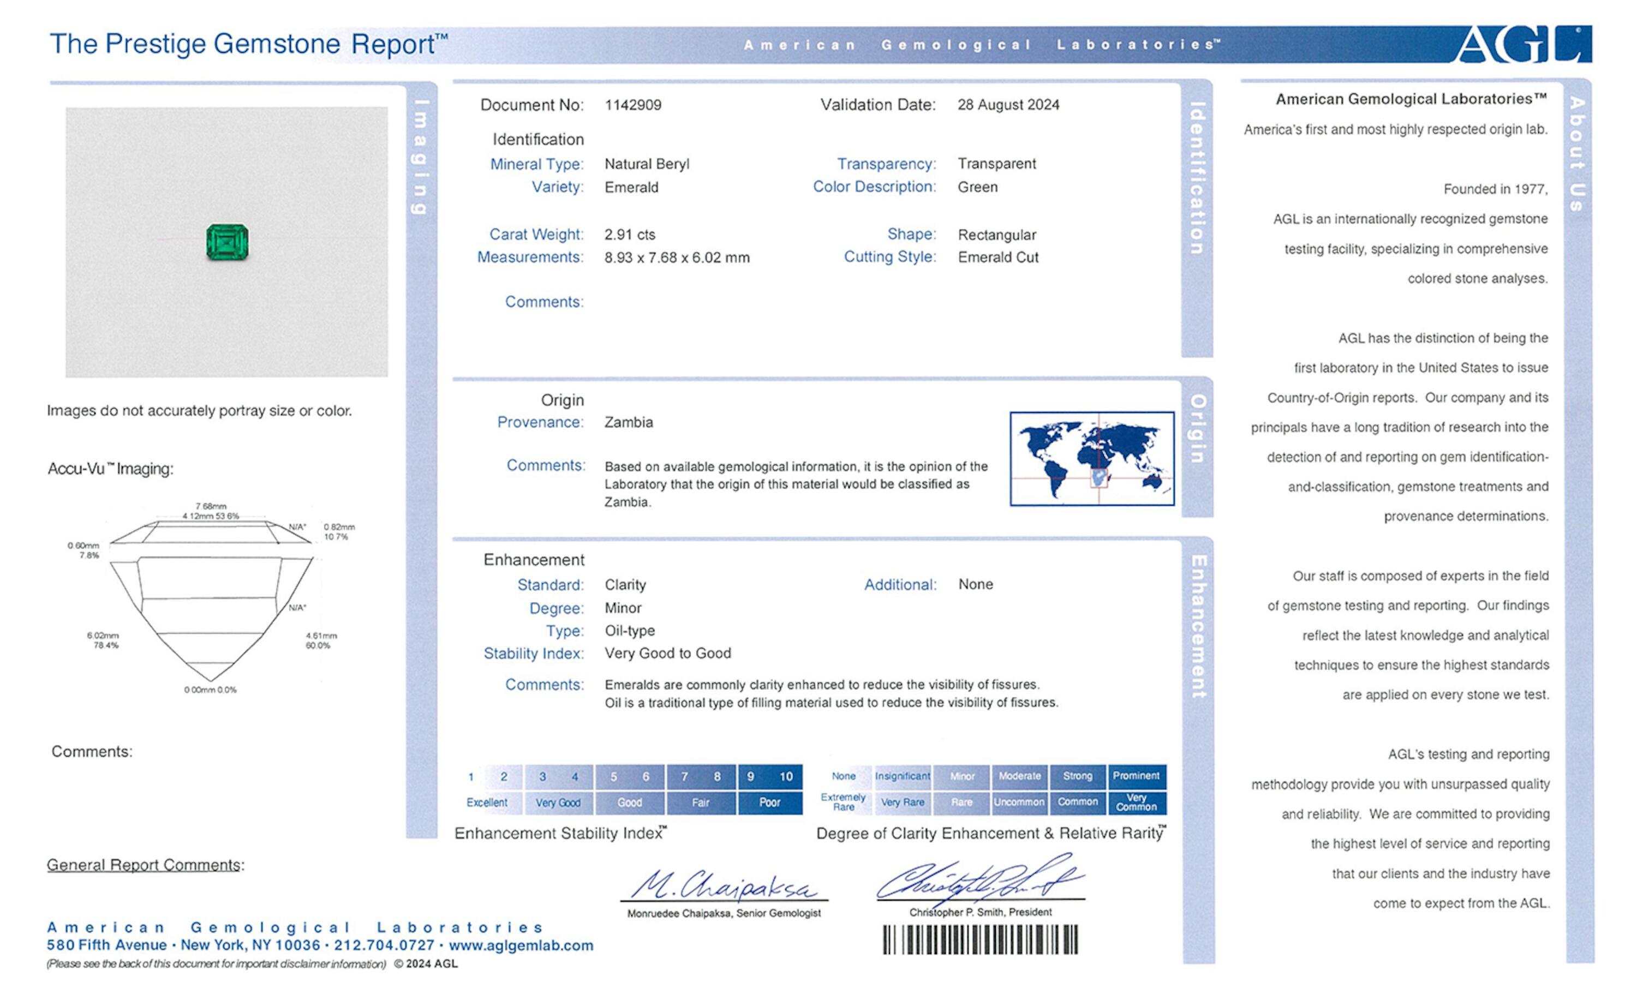Click the emerald gemstone photo
The width and height of the screenshot is (1637, 994).
coord(227,242)
